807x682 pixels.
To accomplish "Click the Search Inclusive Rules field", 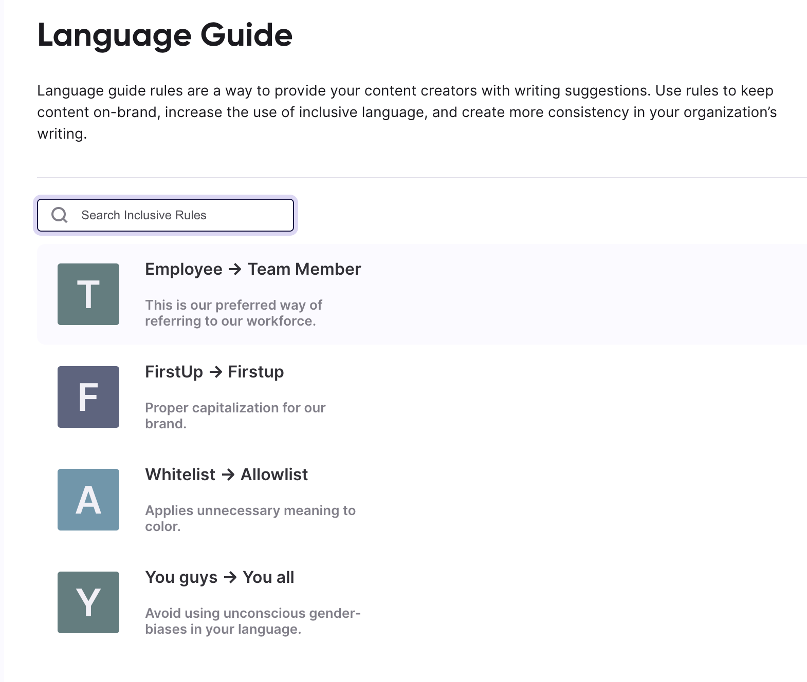I will [166, 215].
